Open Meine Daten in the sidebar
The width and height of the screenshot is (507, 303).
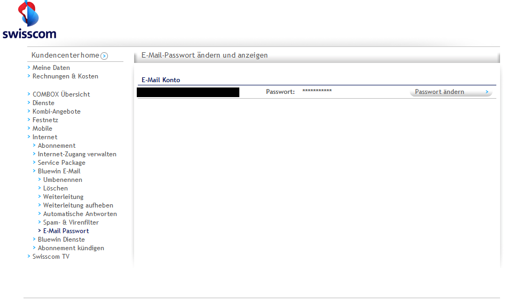51,68
